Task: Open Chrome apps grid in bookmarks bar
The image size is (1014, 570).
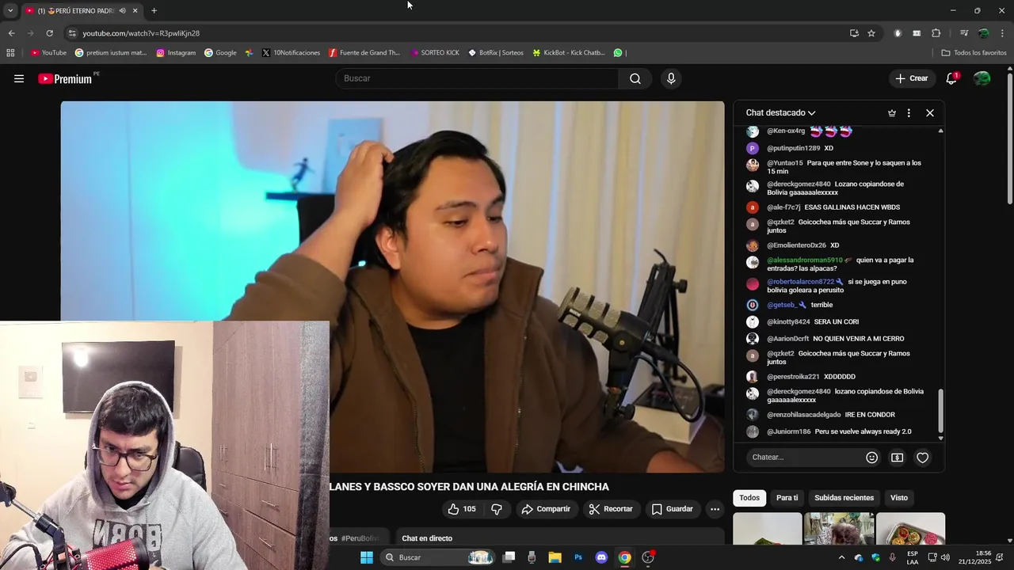Action: click(10, 53)
